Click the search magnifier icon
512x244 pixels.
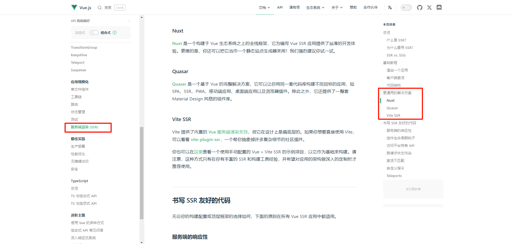pos(100,8)
